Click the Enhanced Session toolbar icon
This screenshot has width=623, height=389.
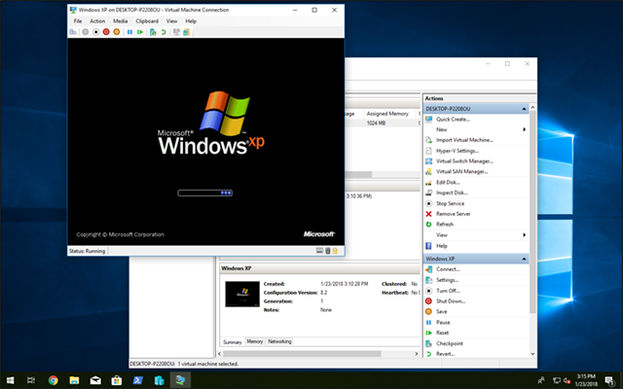176,32
